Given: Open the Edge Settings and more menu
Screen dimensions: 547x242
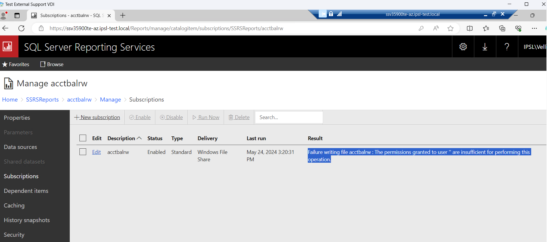Looking at the screenshot, I should point(534,28).
